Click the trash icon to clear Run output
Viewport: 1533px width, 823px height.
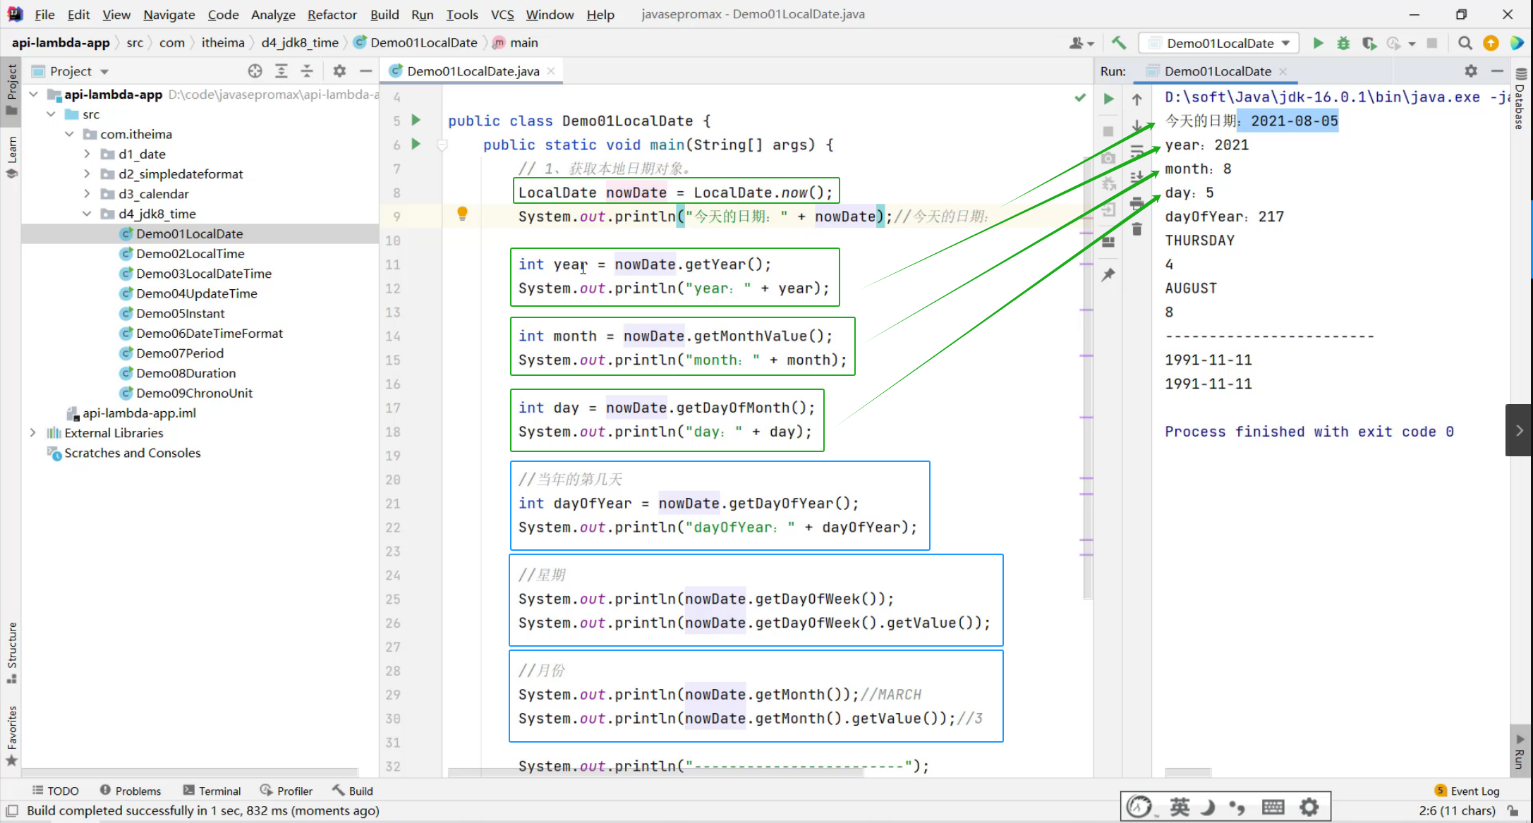click(1137, 229)
